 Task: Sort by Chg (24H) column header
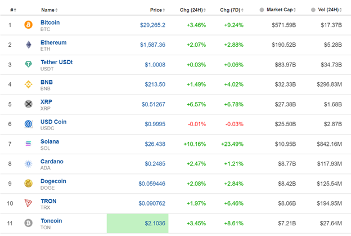193,10
